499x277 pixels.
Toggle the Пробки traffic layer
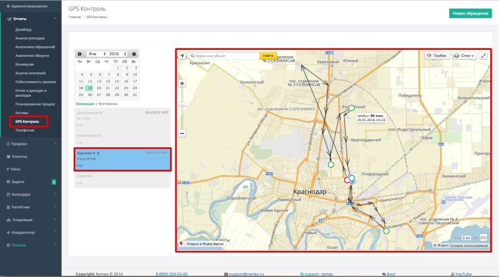437,56
